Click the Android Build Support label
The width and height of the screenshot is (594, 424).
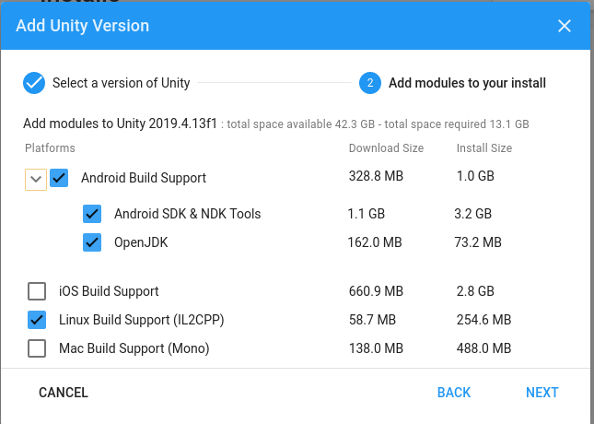(144, 178)
